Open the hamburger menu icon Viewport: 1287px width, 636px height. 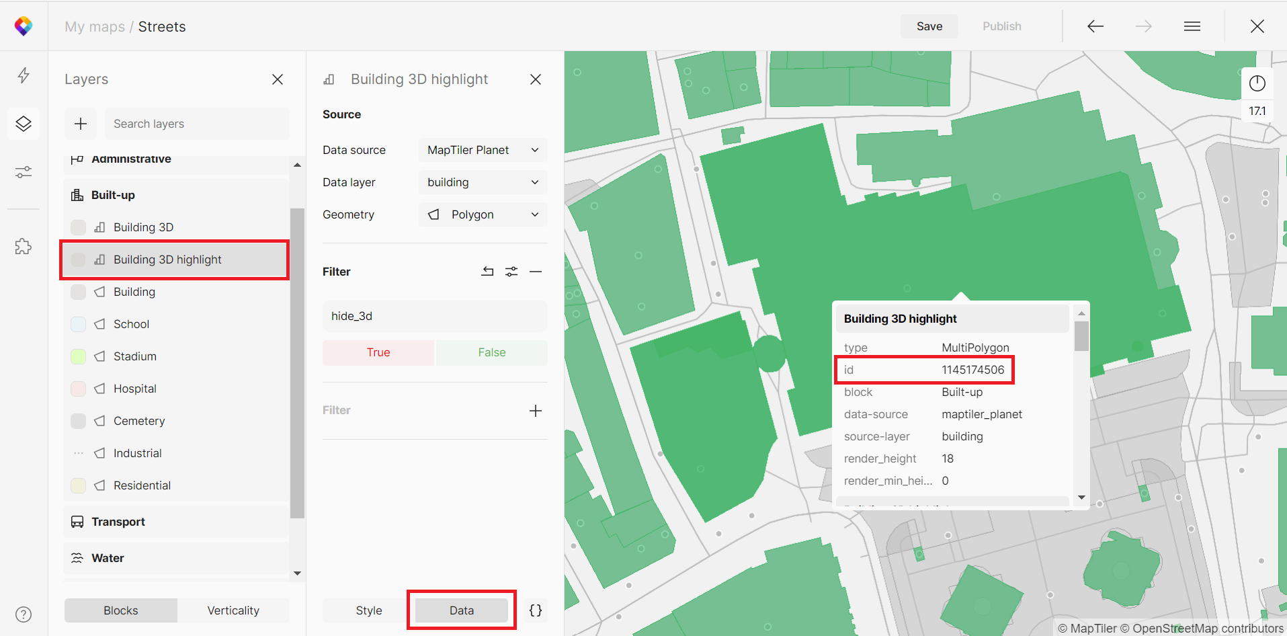point(1192,26)
